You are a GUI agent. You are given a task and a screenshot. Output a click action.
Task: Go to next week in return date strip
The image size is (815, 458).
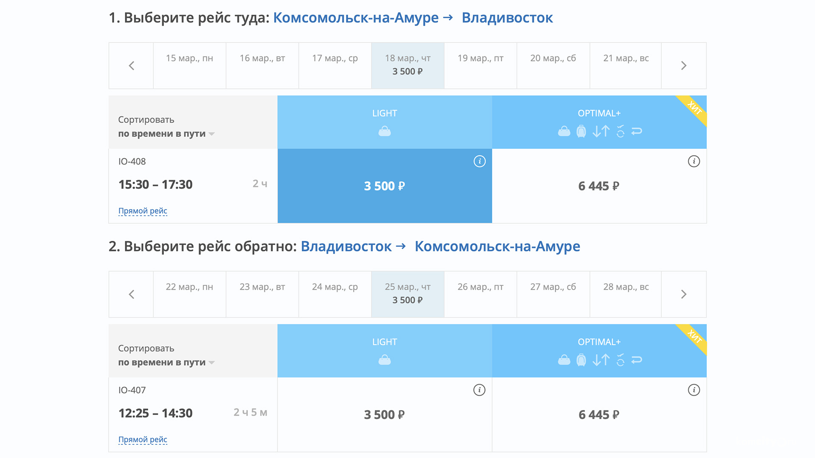click(x=683, y=294)
